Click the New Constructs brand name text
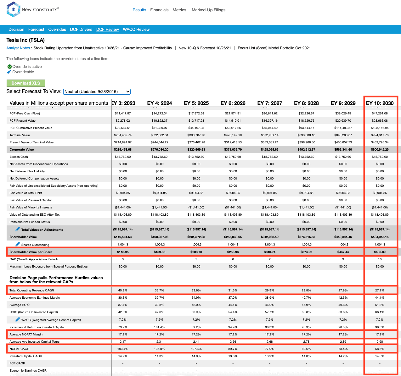 click(40, 9)
